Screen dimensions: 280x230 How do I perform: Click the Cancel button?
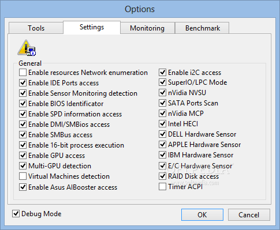point(249,215)
